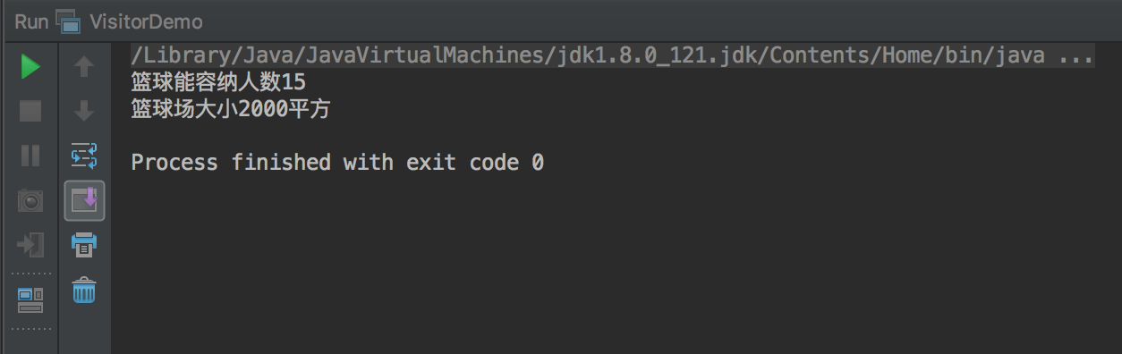Click the Up stack trace arrow
Screen dimensions: 1122x354
(84, 67)
